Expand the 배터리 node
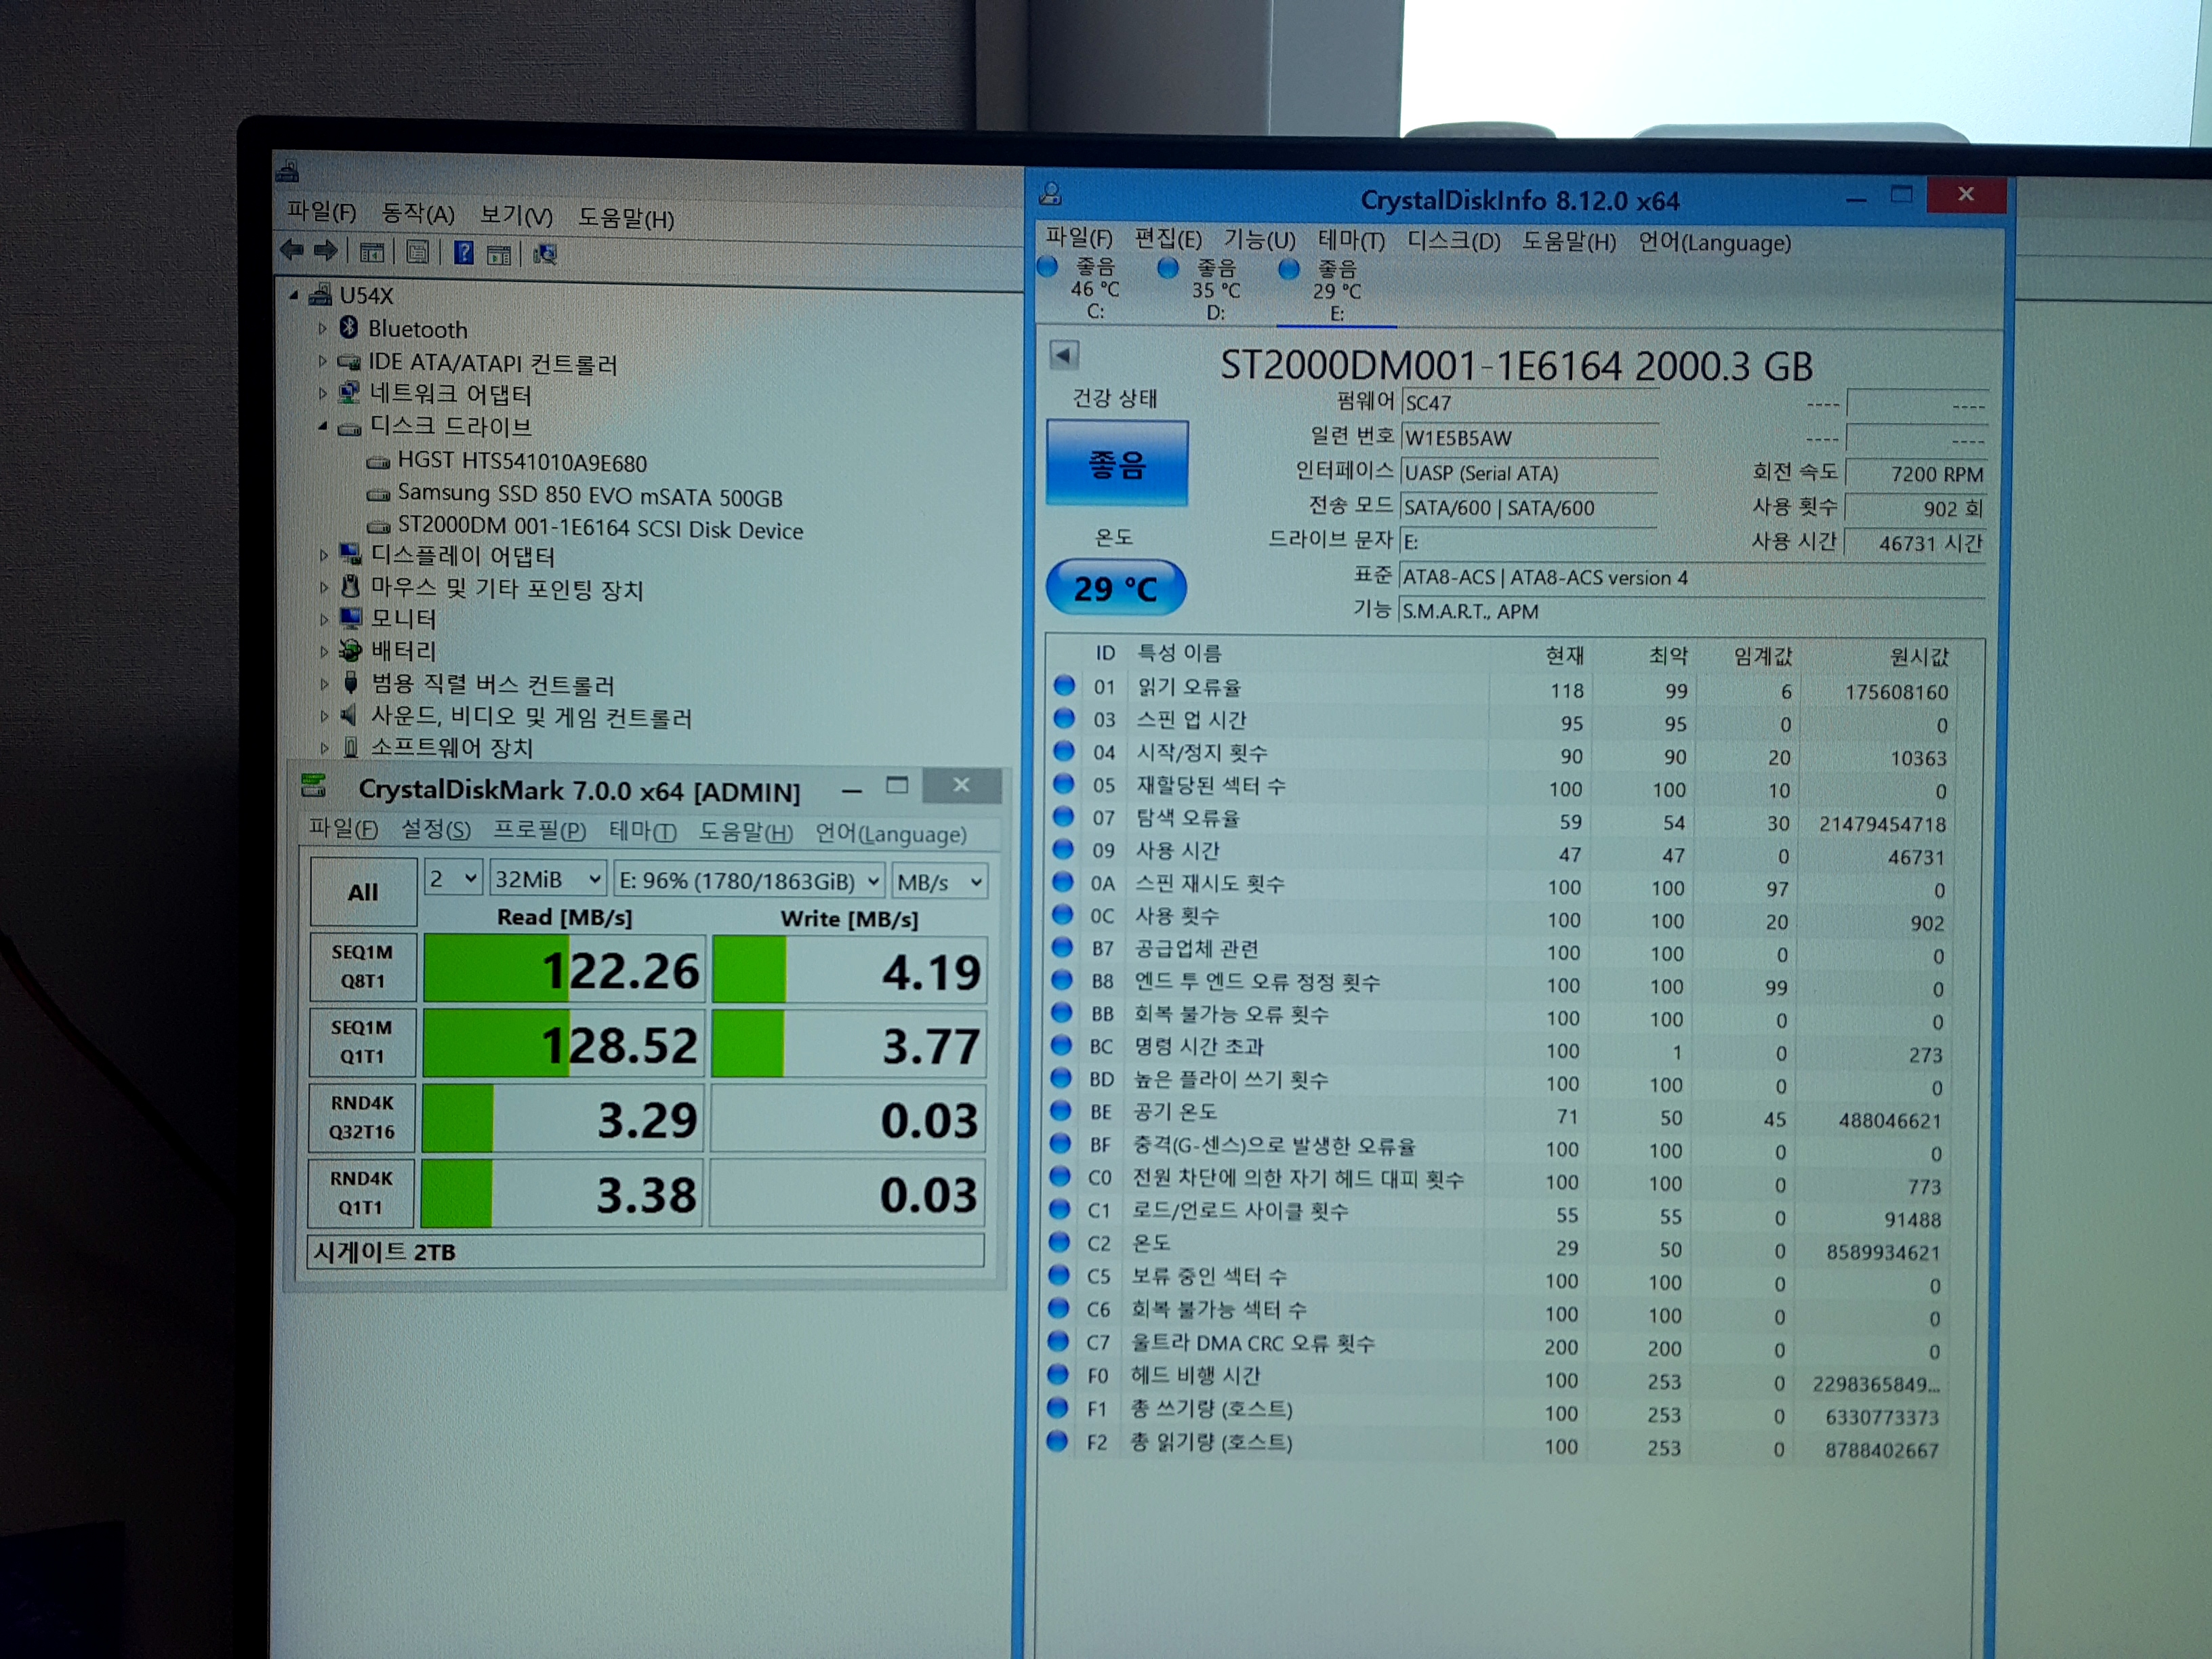This screenshot has height=1659, width=2212. (323, 651)
